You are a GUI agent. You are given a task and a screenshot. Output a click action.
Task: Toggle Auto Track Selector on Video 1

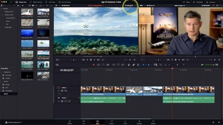tap(62, 91)
